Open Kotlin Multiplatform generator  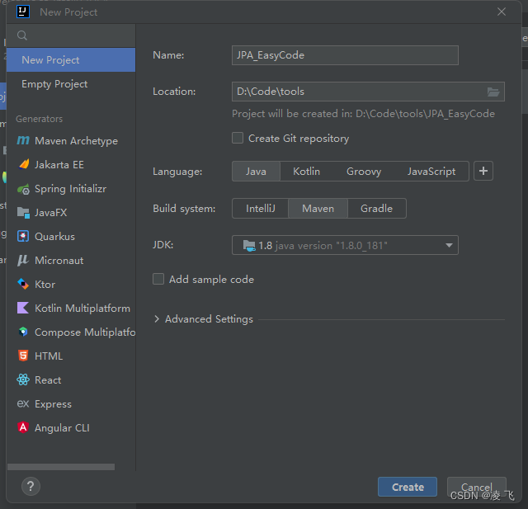71,308
